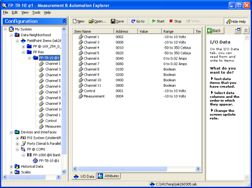Select the I/O Data tab
The width and height of the screenshot is (252, 188).
[x=84, y=176]
